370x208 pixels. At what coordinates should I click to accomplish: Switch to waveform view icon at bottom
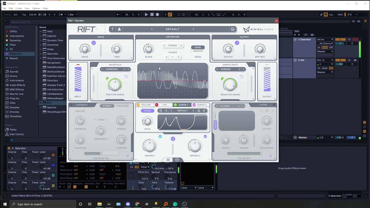[x=168, y=160]
